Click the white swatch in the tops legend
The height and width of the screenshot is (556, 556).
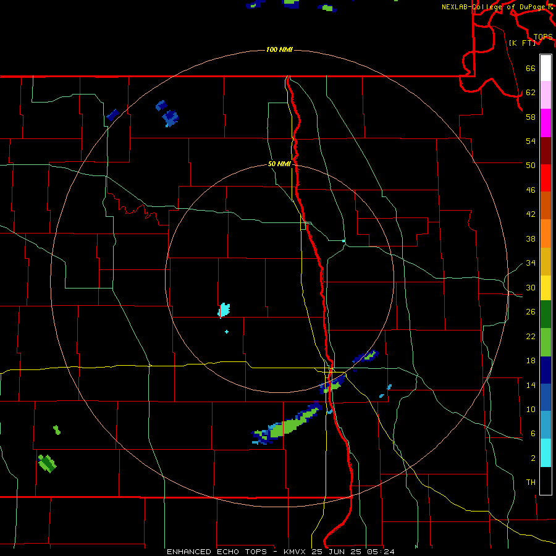point(545,68)
